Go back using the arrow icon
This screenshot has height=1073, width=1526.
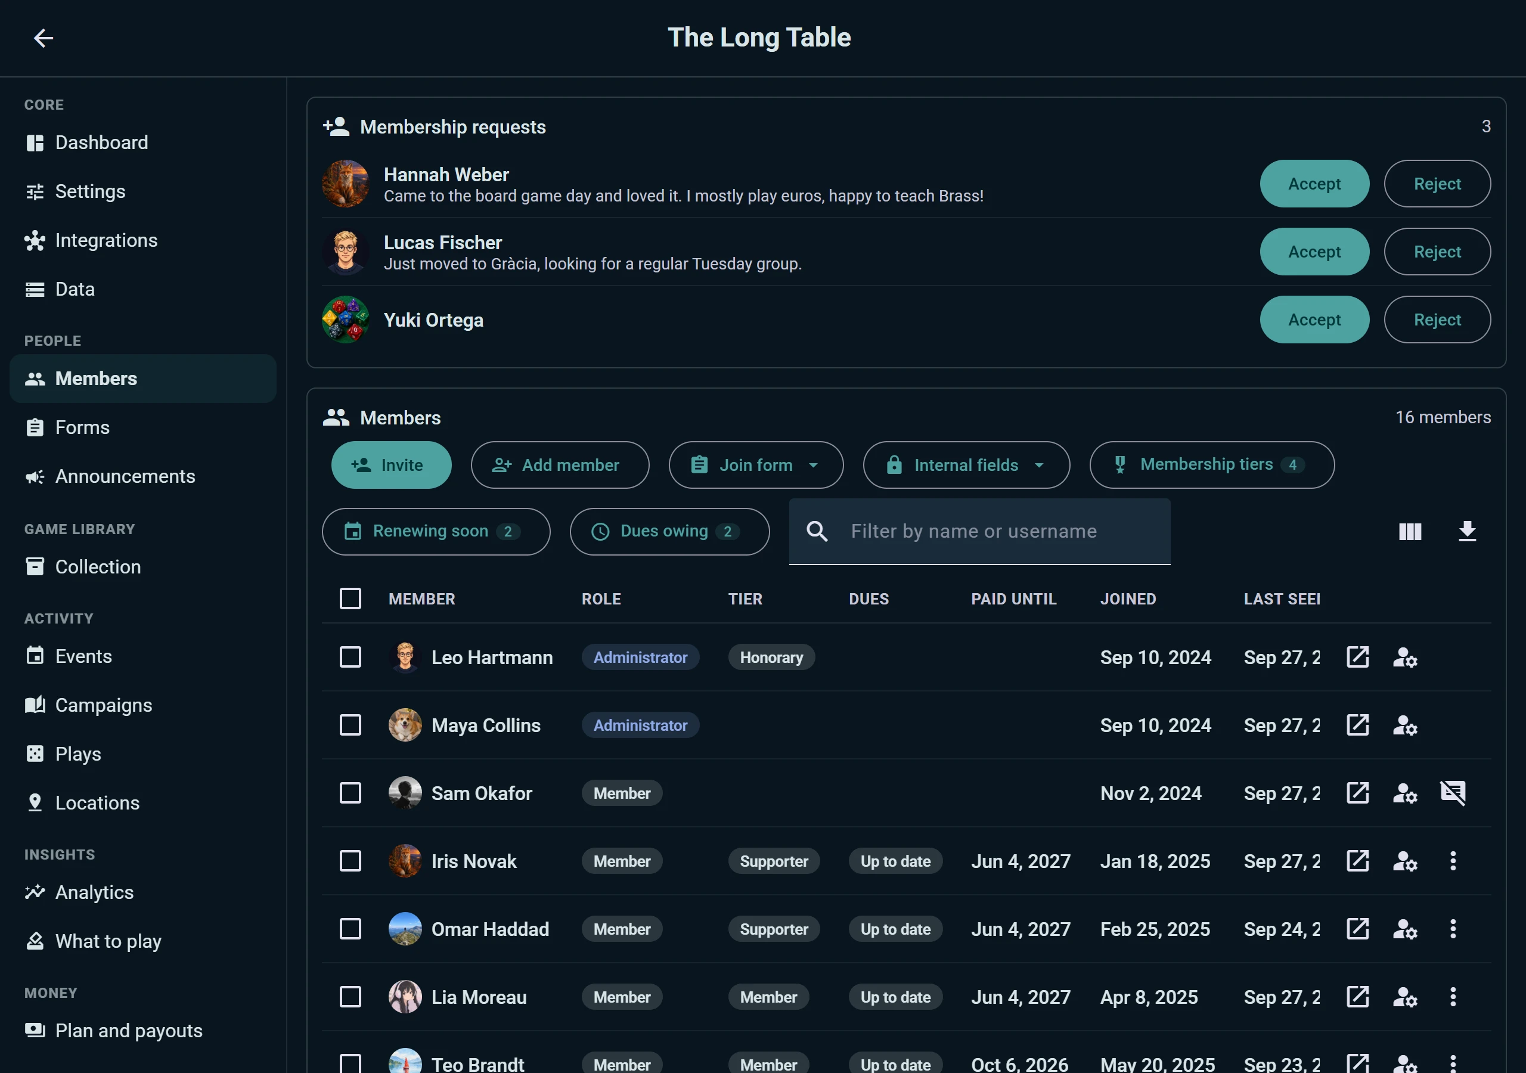point(43,38)
